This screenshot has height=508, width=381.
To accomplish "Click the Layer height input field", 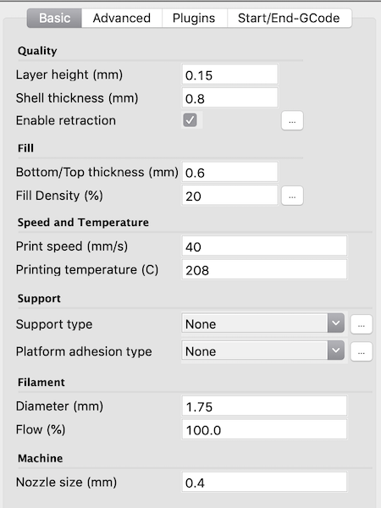I will coord(229,75).
